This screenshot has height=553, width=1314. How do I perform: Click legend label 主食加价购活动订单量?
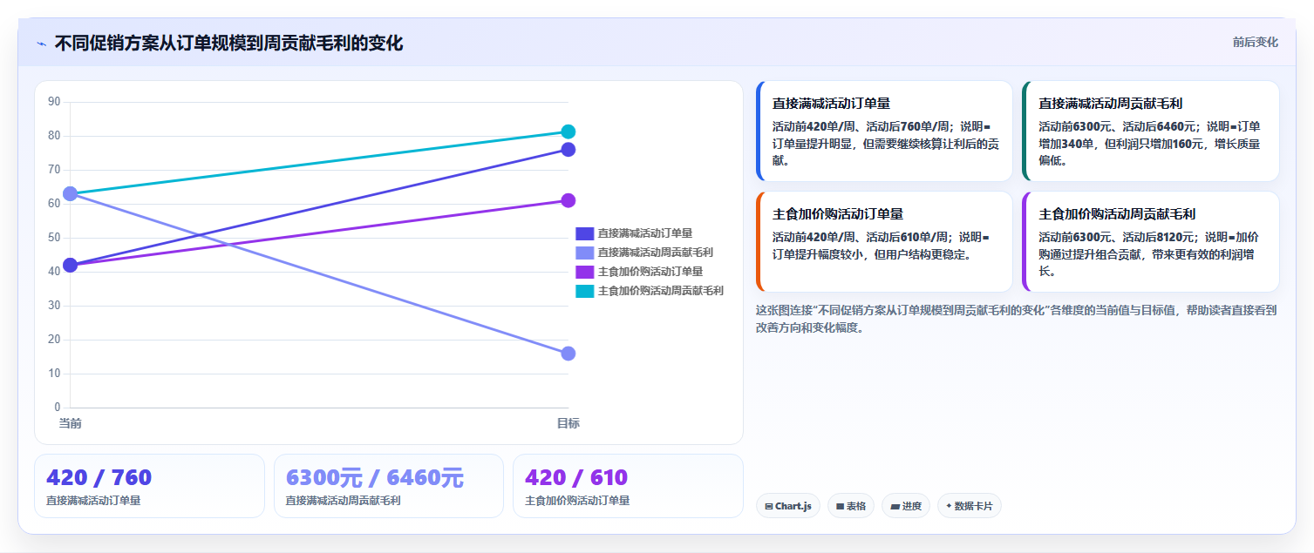click(x=650, y=272)
